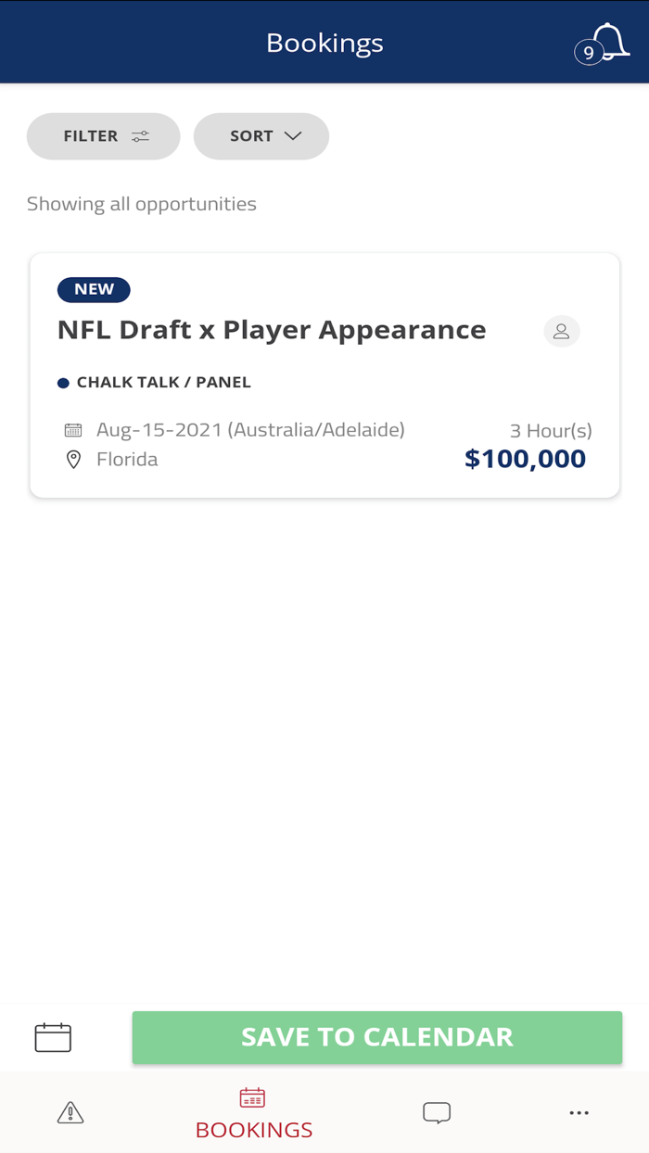Click the $100,000 price text
The image size is (649, 1153).
coord(525,458)
